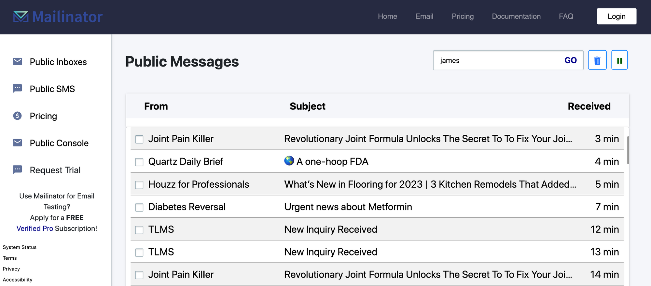Open the Accessibility link
651x286 pixels.
18,280
